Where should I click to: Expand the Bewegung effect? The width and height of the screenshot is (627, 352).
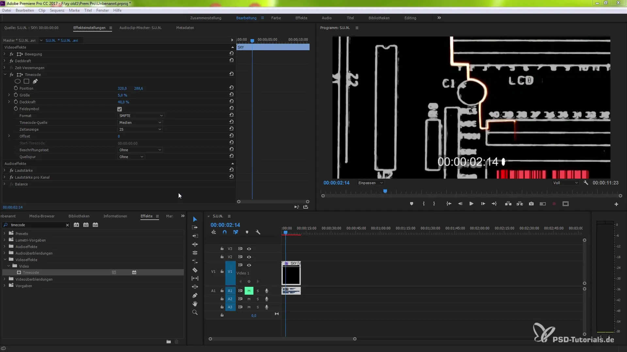(5, 54)
